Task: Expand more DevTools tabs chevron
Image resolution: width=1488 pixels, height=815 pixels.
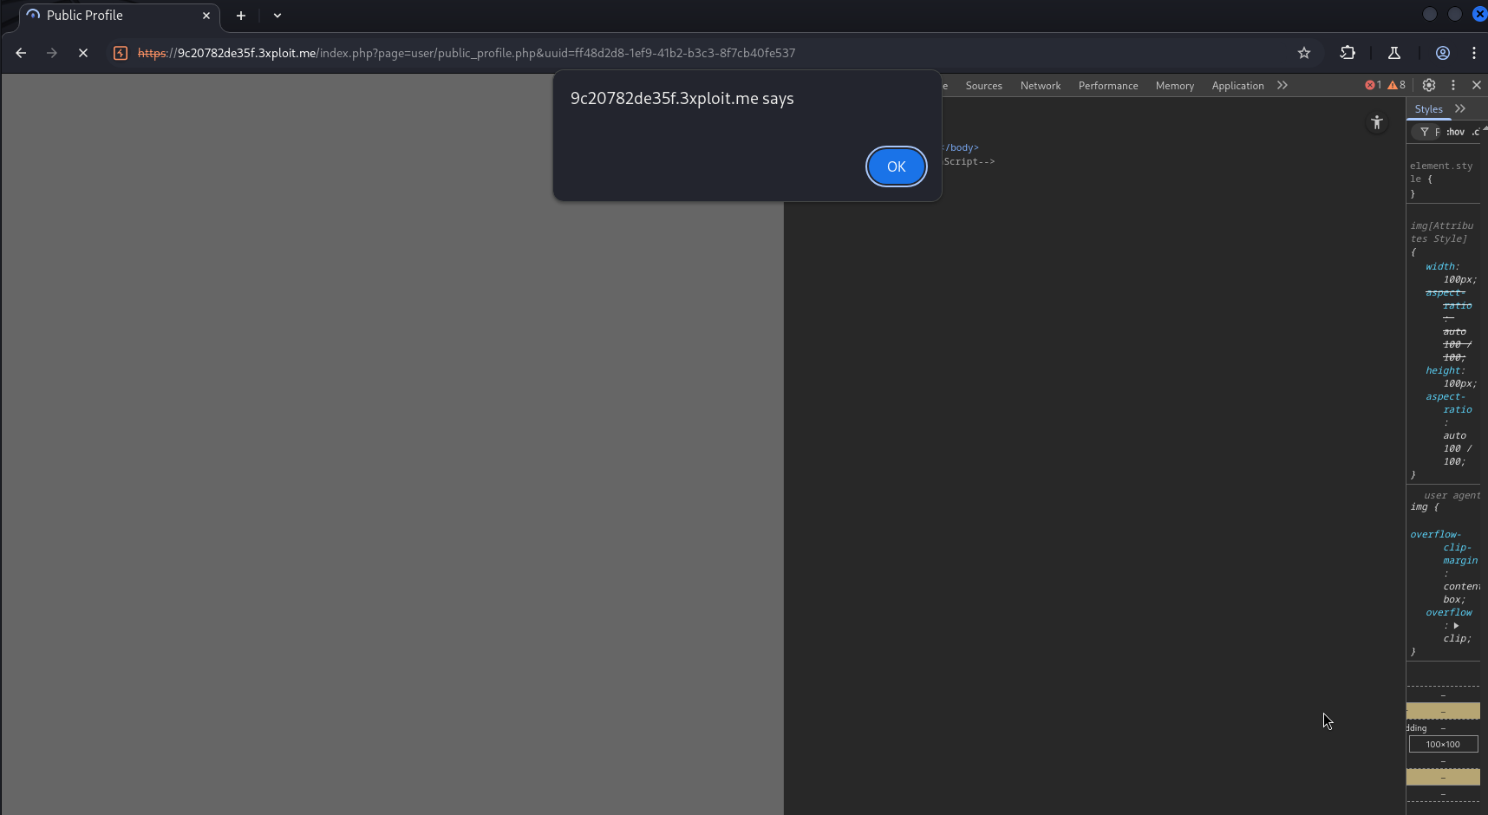Action: coord(1282,85)
